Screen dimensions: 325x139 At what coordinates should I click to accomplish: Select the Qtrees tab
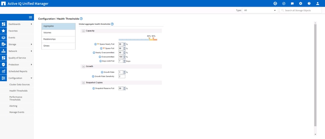58,46
